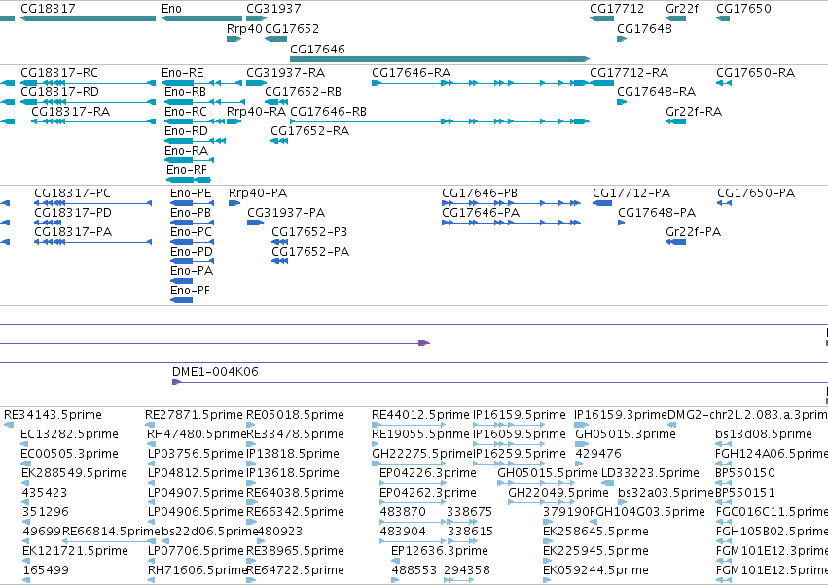Image resolution: width=828 pixels, height=585 pixels.
Task: Select the Rrp40 gene label
Action: coord(244,28)
